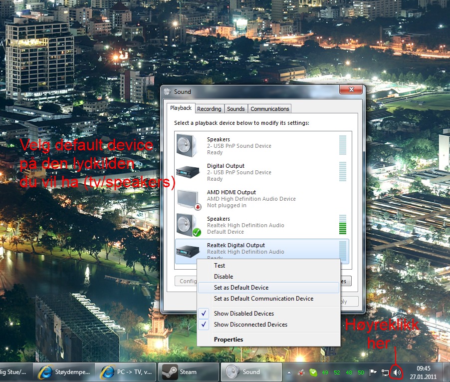Open Properties from the context menu

(x=268, y=340)
